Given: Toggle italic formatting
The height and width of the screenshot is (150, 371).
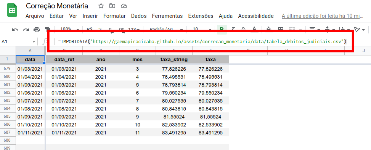Looking at the screenshot, I should coord(233,30).
